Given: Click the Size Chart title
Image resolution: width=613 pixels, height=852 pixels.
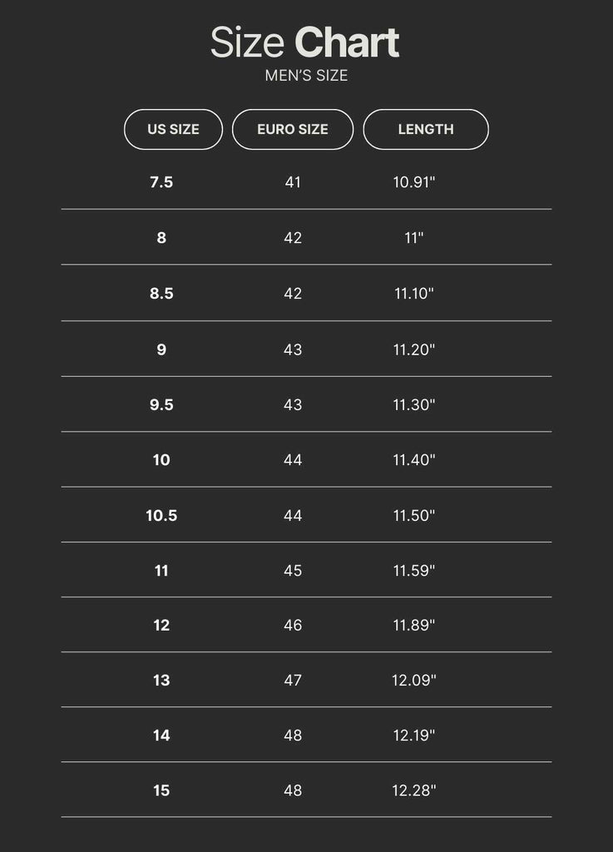Looking at the screenshot, I should 305,43.
